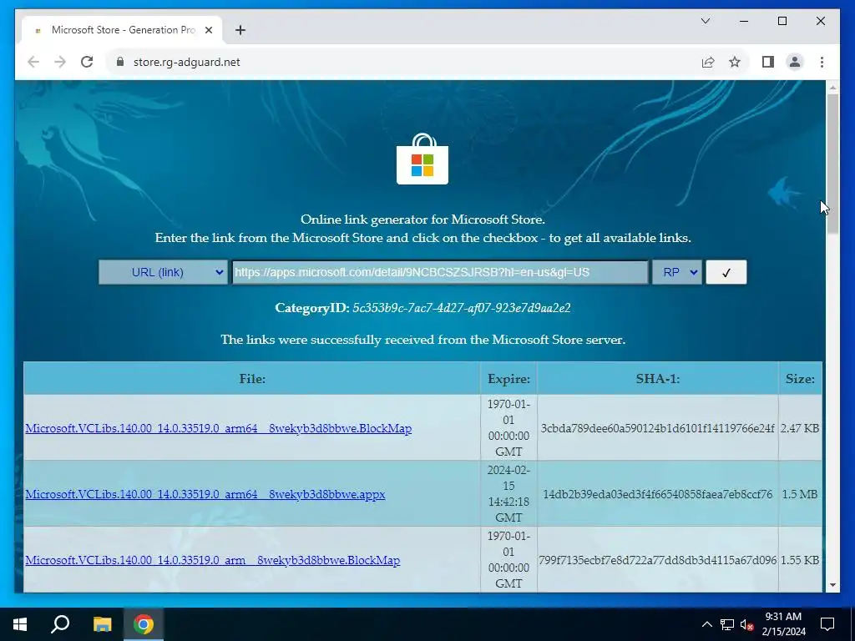Click the SHA-1: column header
This screenshot has height=641, width=855.
click(658, 378)
